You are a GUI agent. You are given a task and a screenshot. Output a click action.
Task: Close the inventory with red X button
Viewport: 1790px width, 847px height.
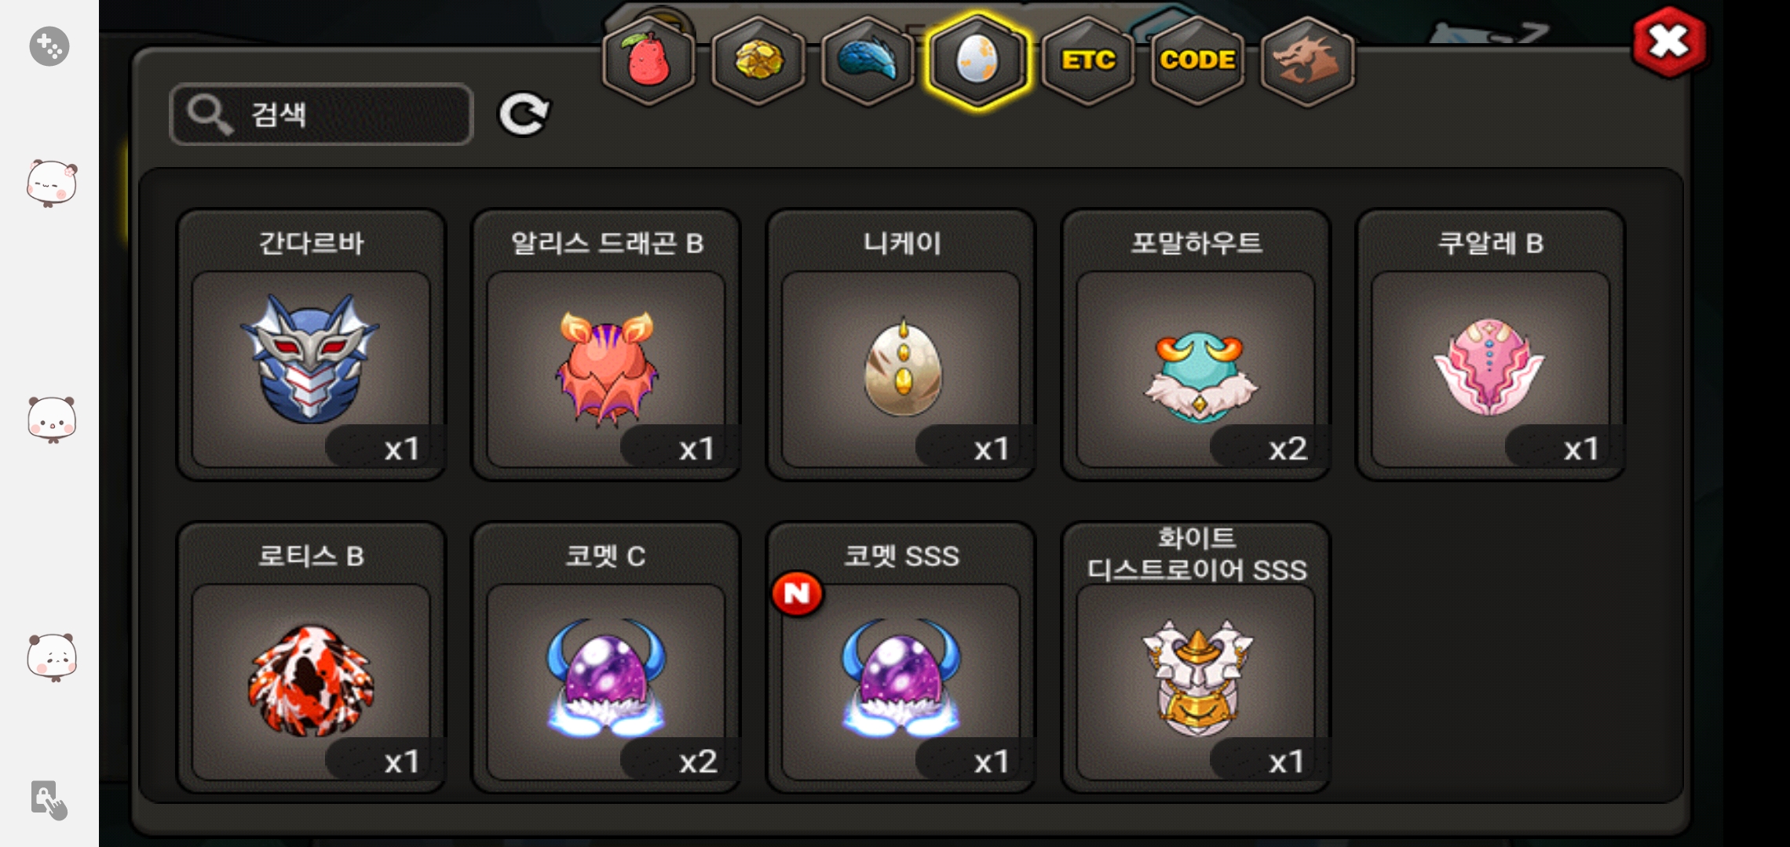pyautogui.click(x=1669, y=42)
